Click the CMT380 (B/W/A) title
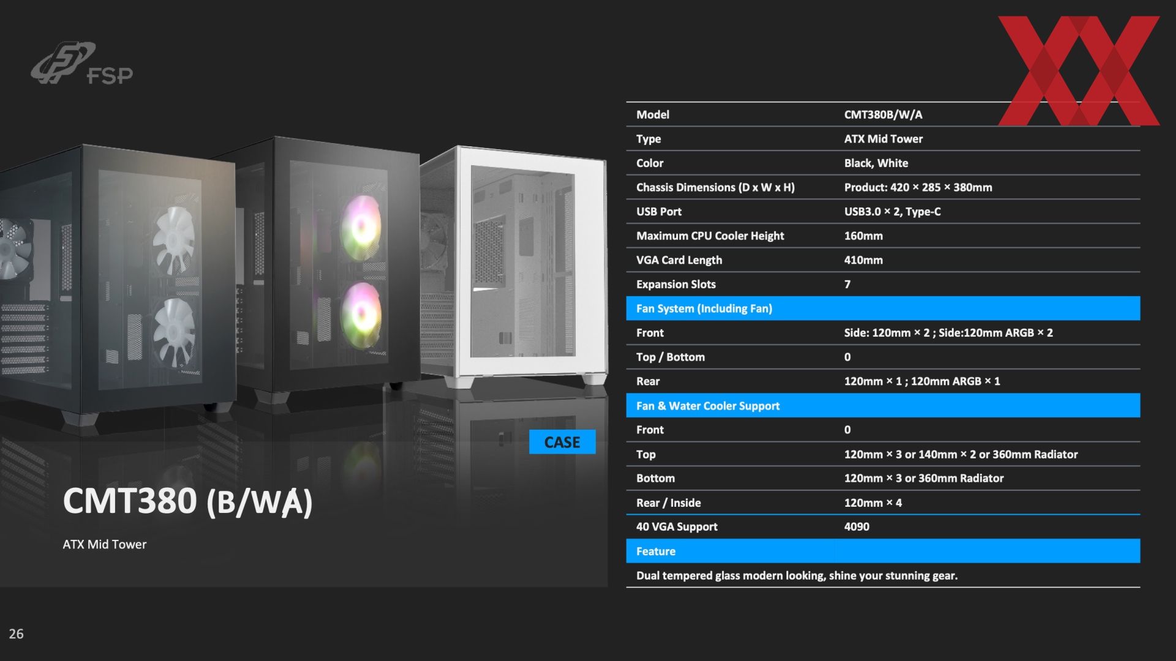 pos(188,501)
